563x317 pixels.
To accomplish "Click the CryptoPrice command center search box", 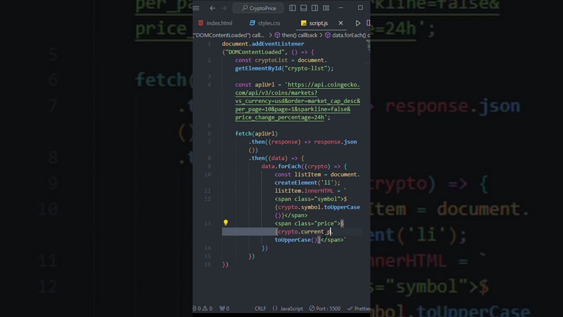I will tap(259, 8).
